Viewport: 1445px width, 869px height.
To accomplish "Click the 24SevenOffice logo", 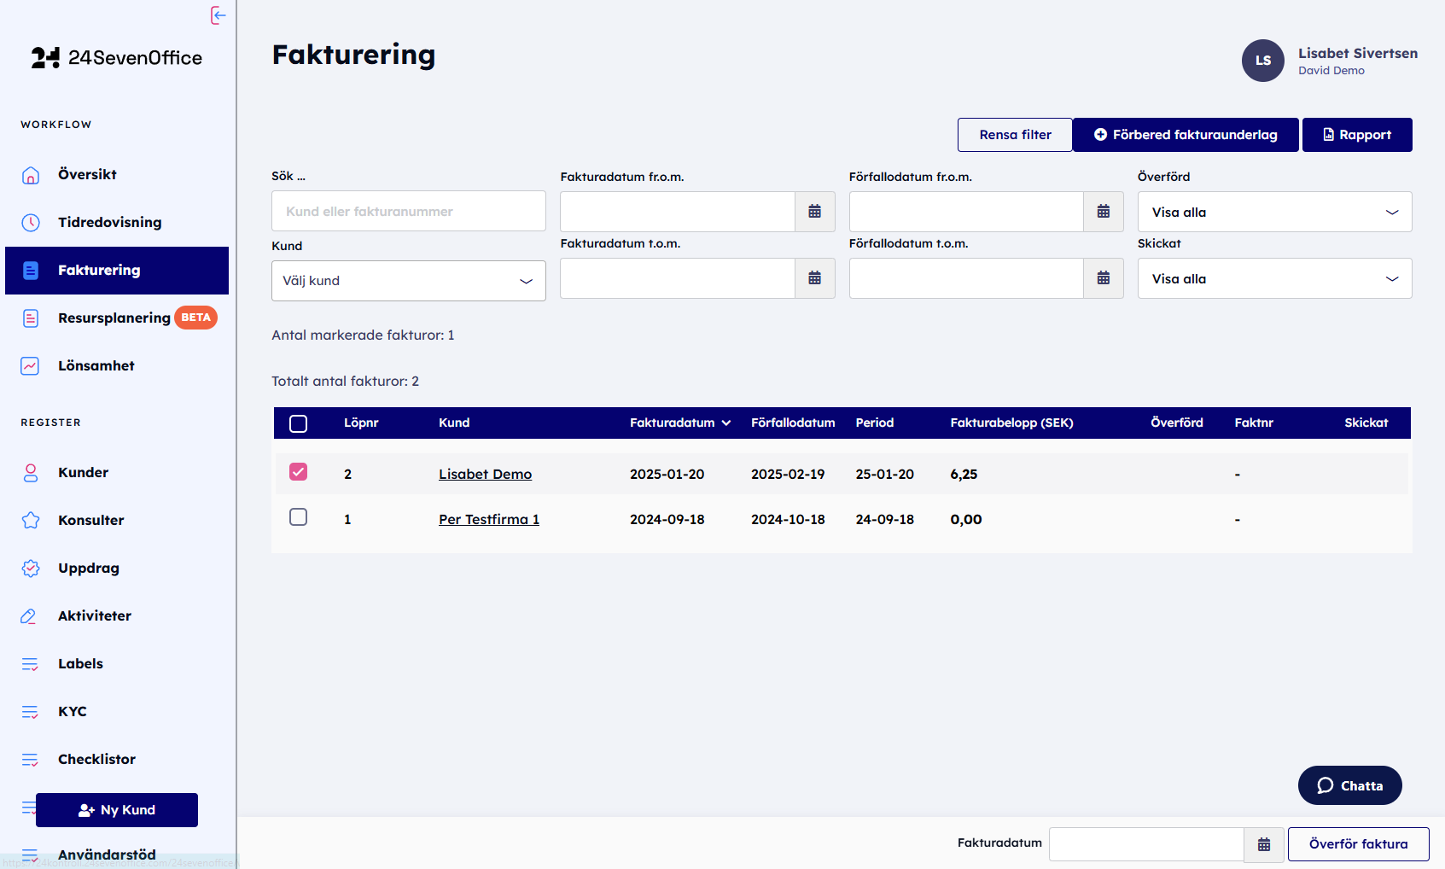I will click(117, 58).
